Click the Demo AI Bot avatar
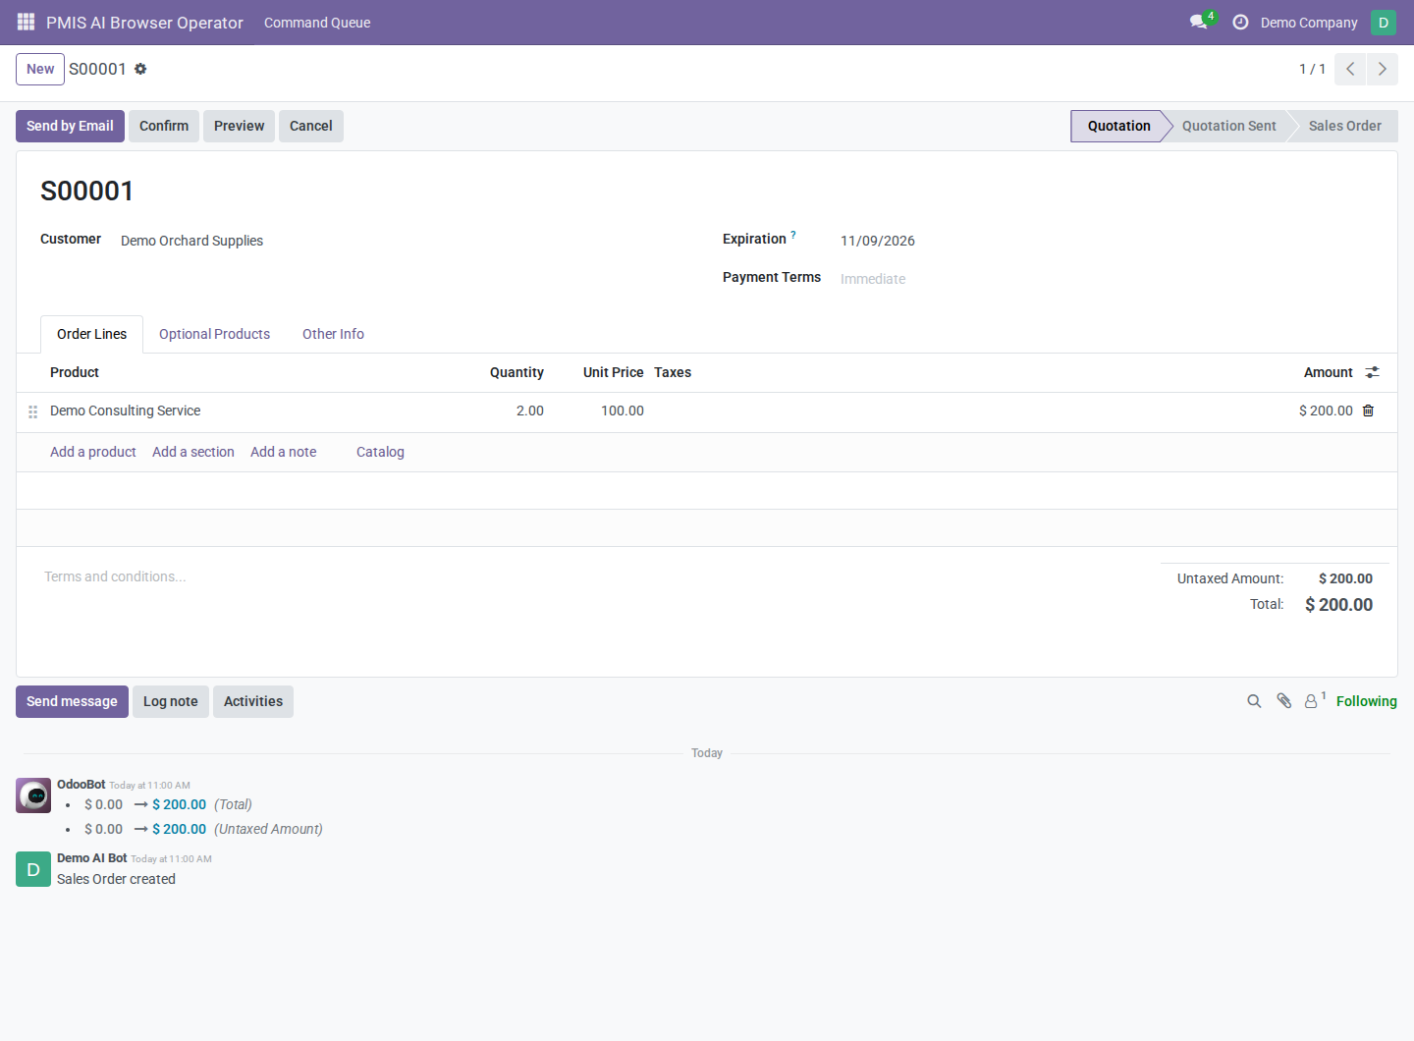Image resolution: width=1414 pixels, height=1041 pixels. click(33, 869)
